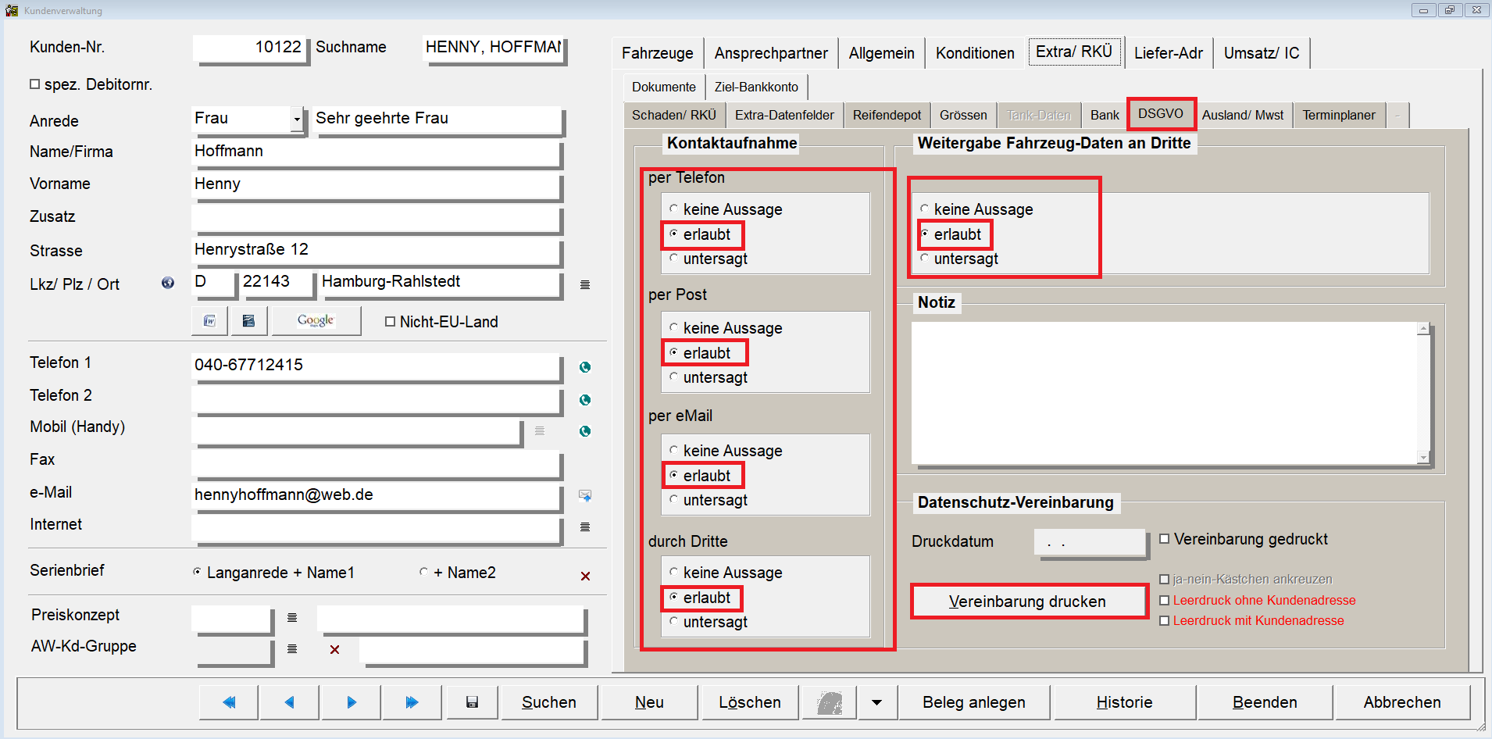The image size is (1492, 739).
Task: Go to the first customer record
Action: pos(228,702)
